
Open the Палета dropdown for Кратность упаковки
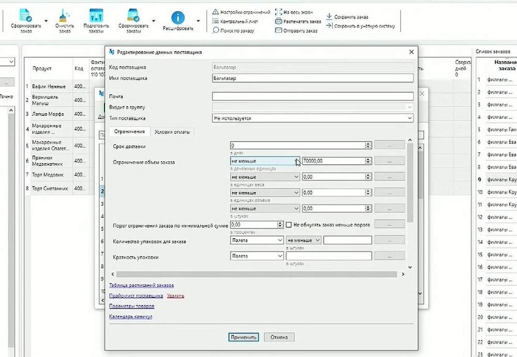(x=256, y=256)
